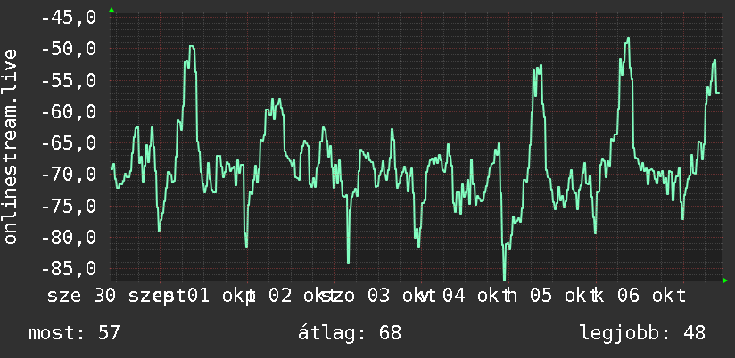Click the 'átlag: 68' average value
This screenshot has width=735, height=358.
click(x=350, y=333)
